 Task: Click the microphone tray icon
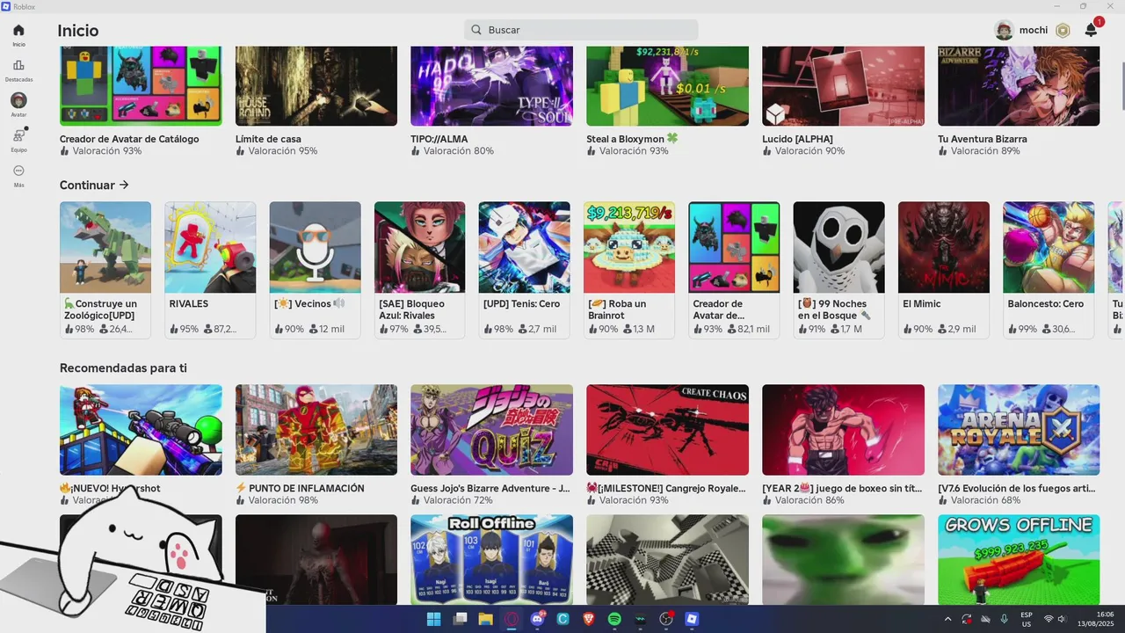1004,619
